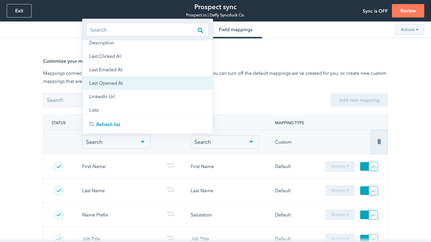
Task: Select Last Opened At from the list
Action: [x=106, y=83]
